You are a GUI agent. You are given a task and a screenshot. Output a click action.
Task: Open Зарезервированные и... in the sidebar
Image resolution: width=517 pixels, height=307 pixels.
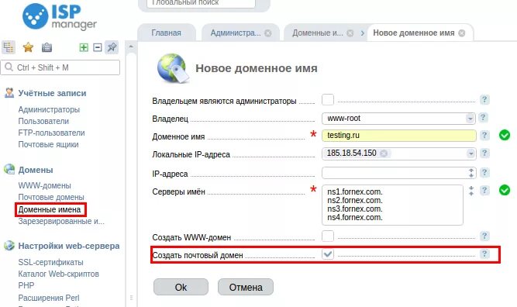click(x=61, y=221)
